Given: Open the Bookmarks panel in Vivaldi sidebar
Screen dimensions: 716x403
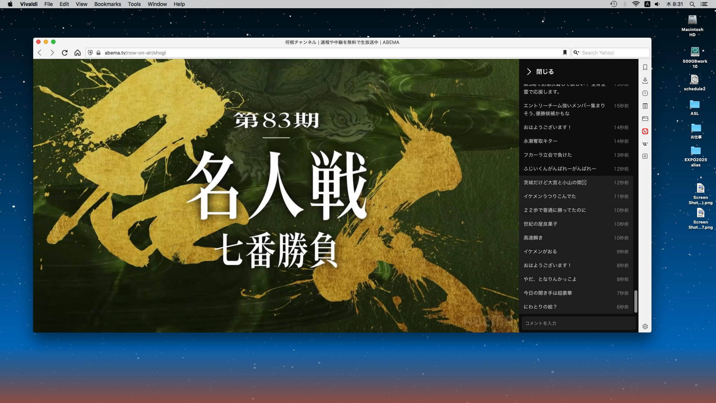Looking at the screenshot, I should click(645, 68).
